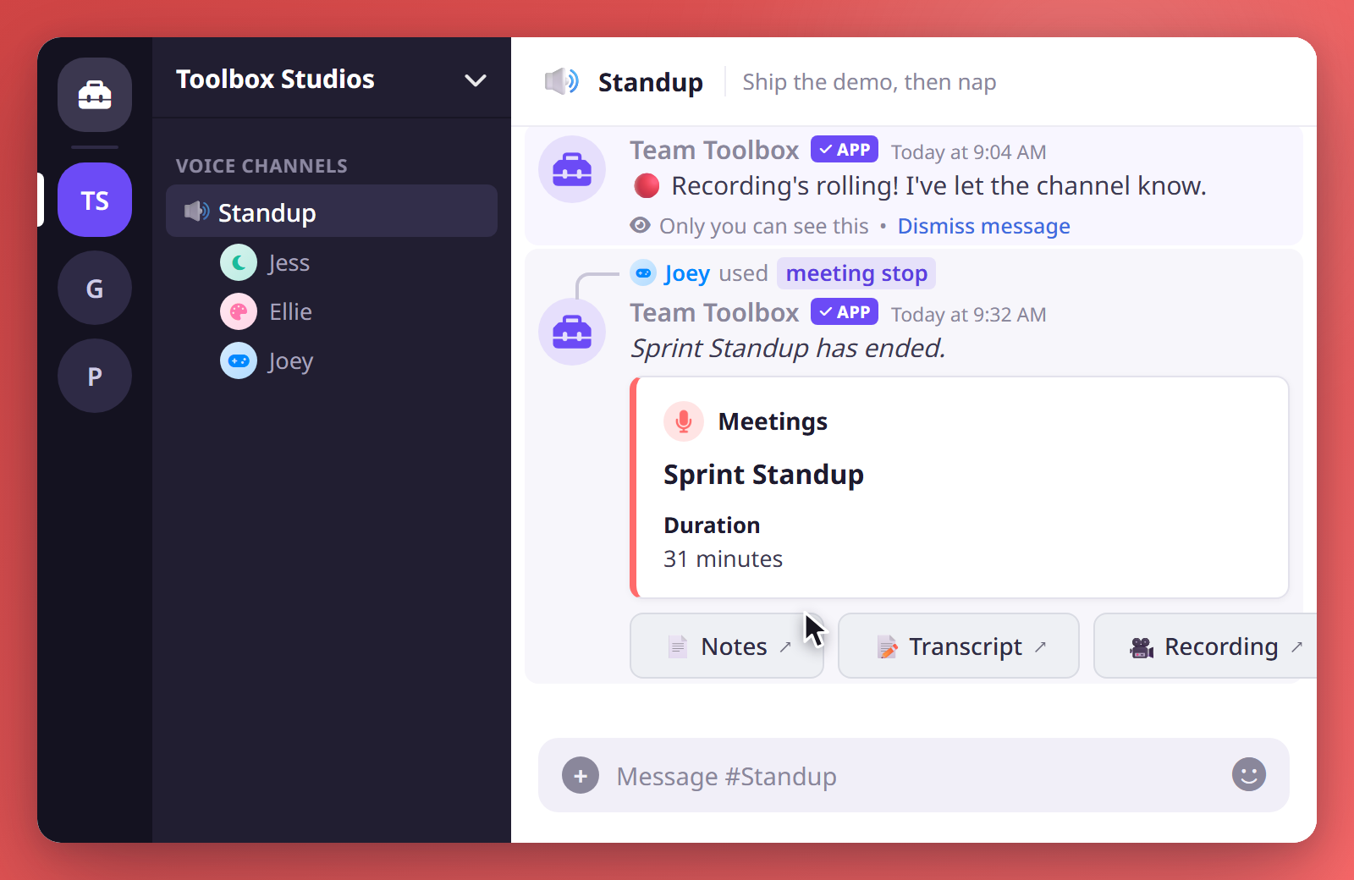Click the Meetings author label in embed
The width and height of the screenshot is (1354, 880).
(773, 421)
